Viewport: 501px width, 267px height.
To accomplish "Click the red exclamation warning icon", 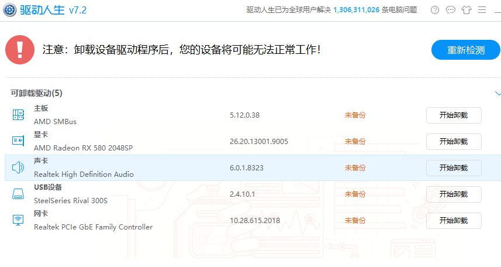I will tap(20, 50).
